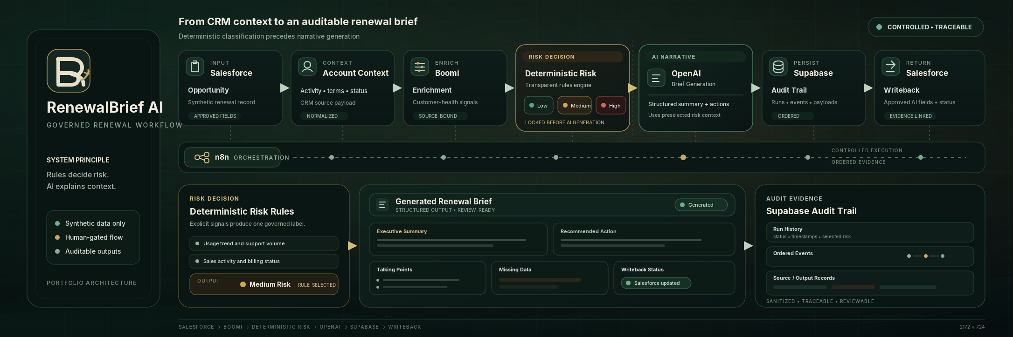The height and width of the screenshot is (337, 1013).
Task: Click the return arrow icon on Salesforce Writeback card
Action: (x=891, y=67)
